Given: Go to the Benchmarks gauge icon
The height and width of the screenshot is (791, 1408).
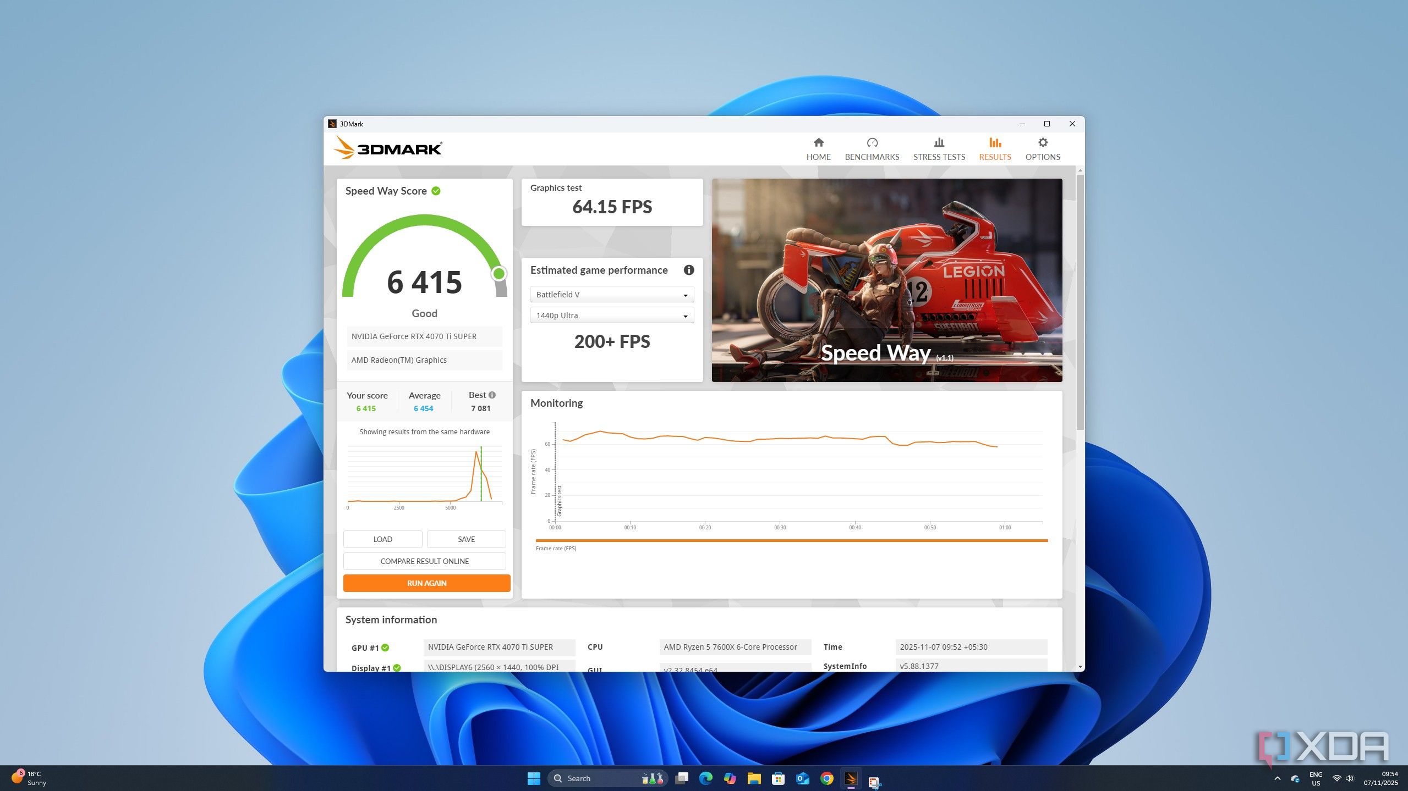Looking at the screenshot, I should click(872, 143).
